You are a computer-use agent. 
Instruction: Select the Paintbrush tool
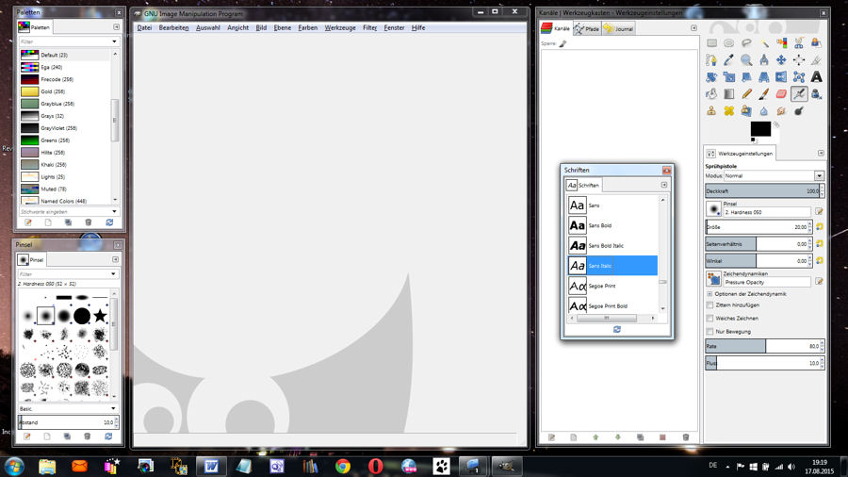pos(764,94)
